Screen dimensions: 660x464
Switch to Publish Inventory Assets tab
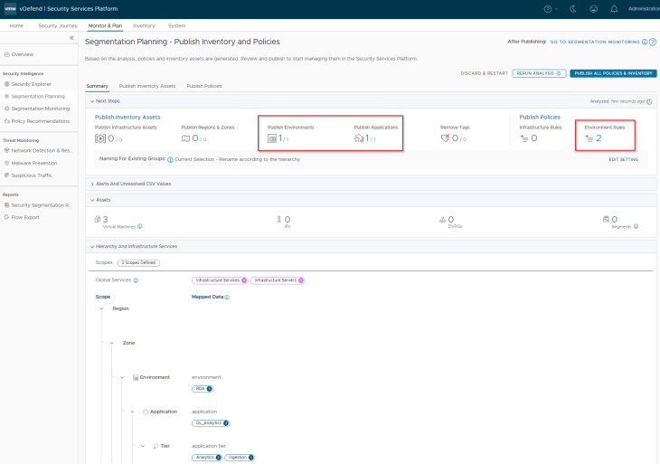[x=147, y=86]
